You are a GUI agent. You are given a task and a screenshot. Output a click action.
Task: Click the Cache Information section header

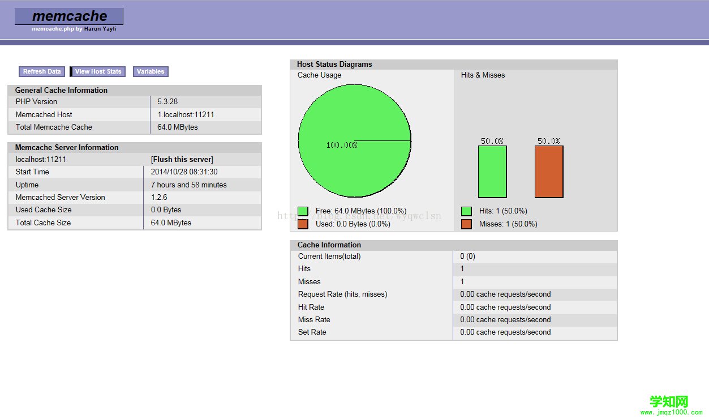pyautogui.click(x=329, y=245)
